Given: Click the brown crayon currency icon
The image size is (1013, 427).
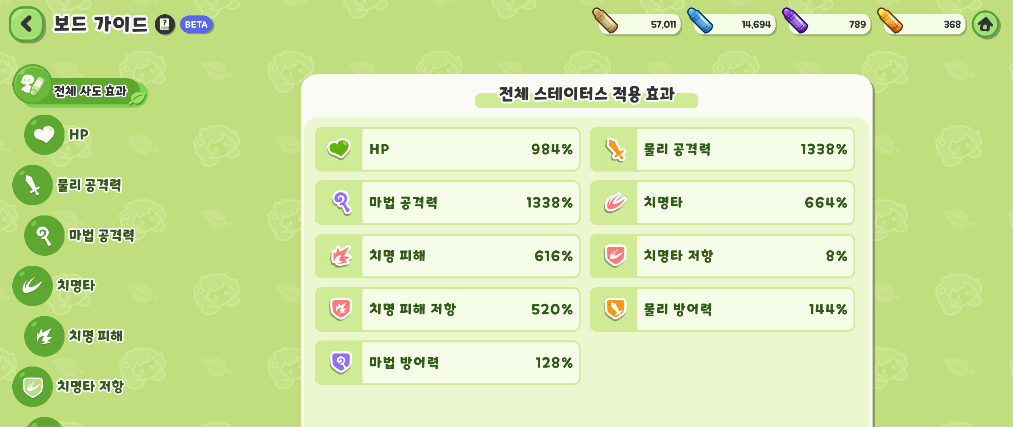Looking at the screenshot, I should pos(605,21).
